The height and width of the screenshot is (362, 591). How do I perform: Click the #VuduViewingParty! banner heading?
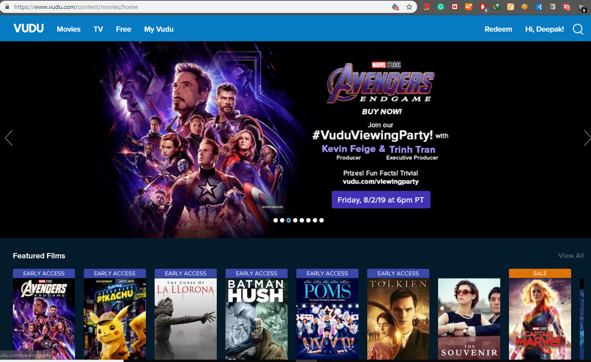click(x=373, y=135)
